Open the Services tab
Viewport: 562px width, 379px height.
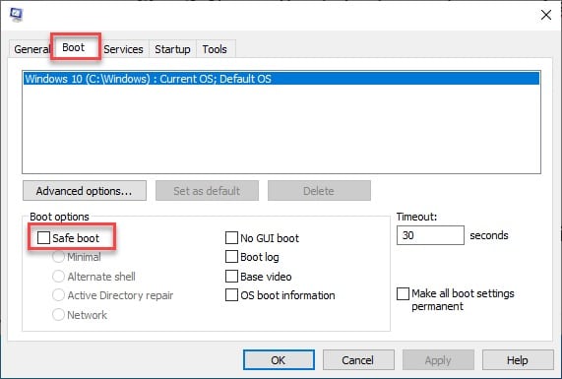123,49
